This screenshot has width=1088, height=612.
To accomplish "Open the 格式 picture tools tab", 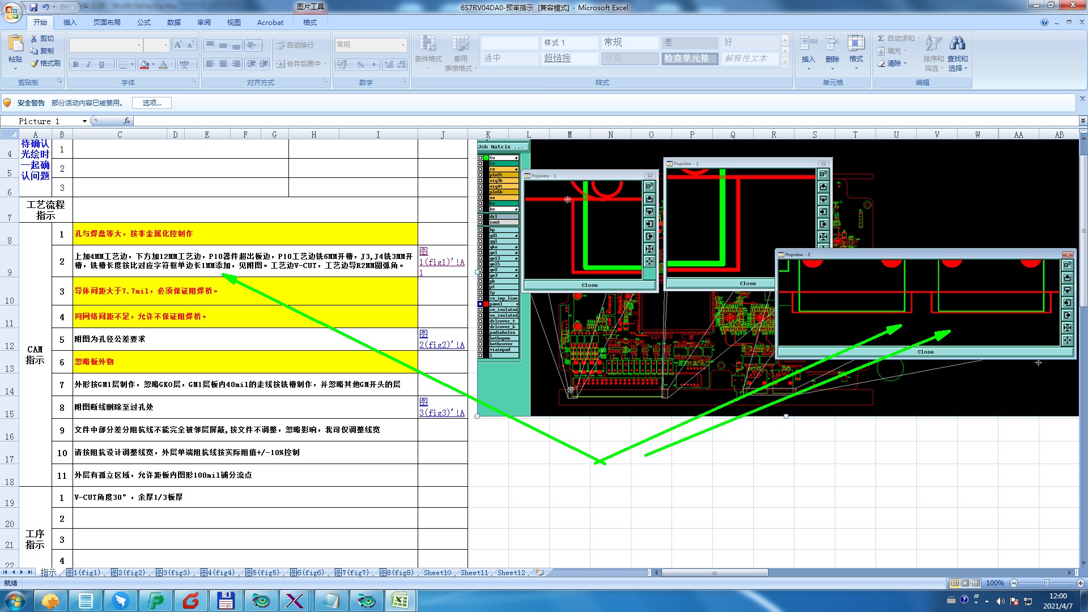I will 310,23.
